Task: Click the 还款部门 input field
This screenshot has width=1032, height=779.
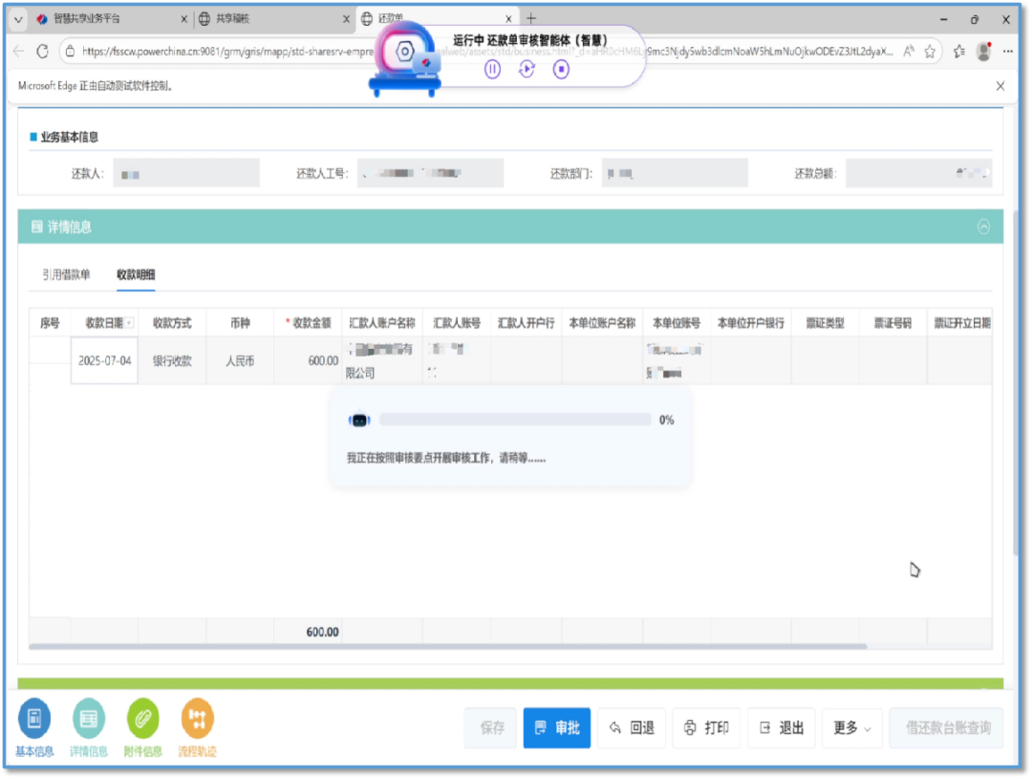Action: 675,173
